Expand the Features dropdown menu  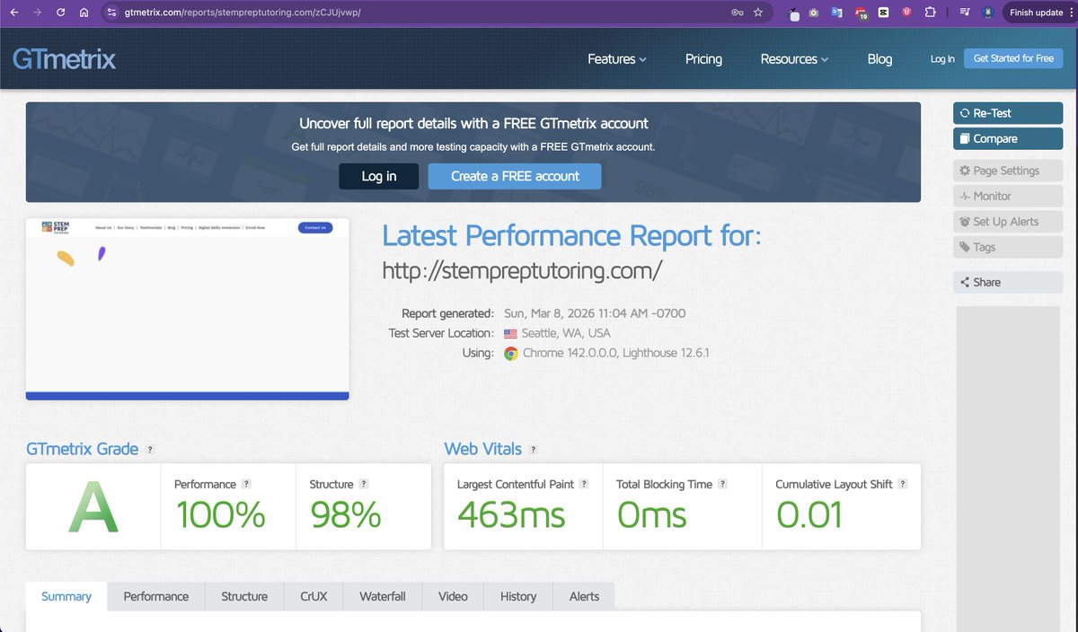[617, 59]
